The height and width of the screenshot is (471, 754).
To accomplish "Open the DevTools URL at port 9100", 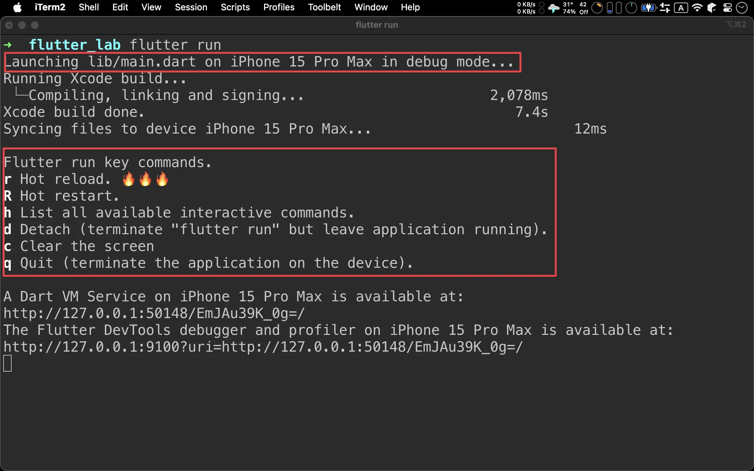I will tap(263, 347).
